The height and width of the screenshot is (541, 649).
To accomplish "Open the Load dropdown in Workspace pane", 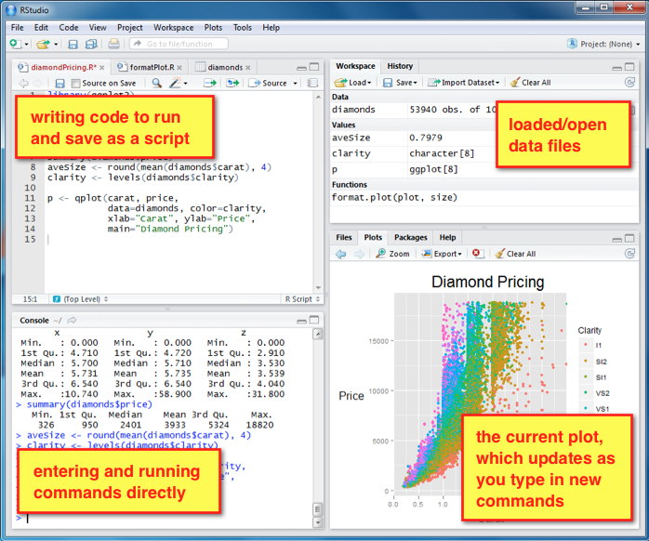I will coord(352,83).
